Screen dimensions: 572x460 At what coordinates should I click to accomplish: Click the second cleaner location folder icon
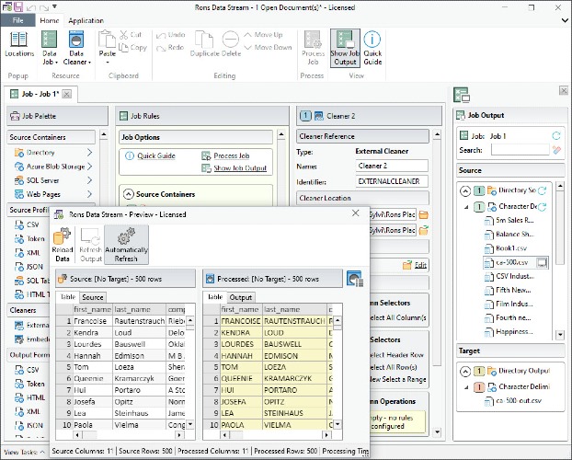pyautogui.click(x=424, y=230)
